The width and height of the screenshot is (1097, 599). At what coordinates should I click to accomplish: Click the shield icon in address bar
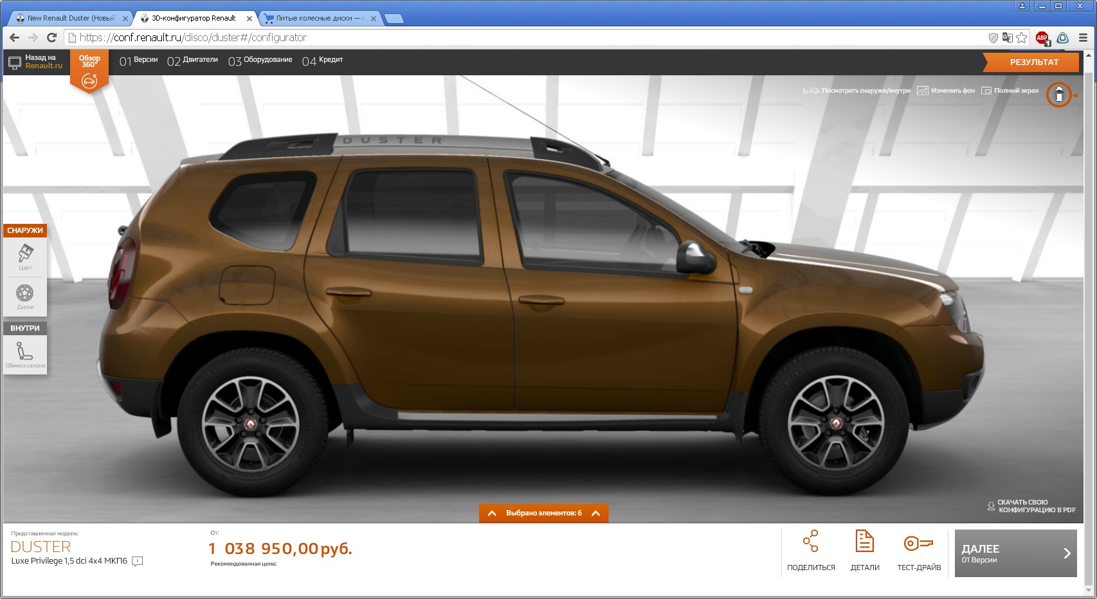click(x=993, y=37)
